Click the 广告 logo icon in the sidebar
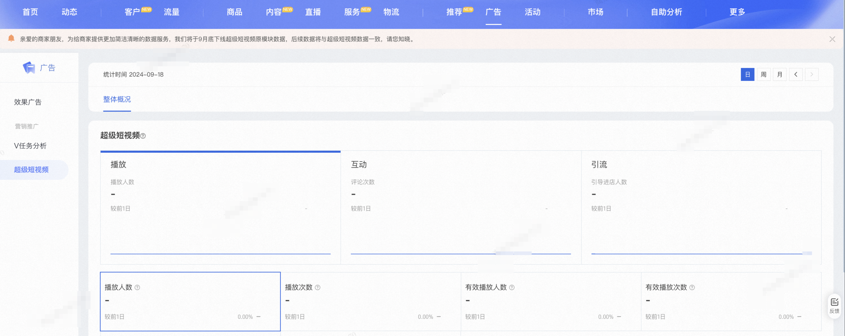The width and height of the screenshot is (845, 336). click(x=29, y=68)
